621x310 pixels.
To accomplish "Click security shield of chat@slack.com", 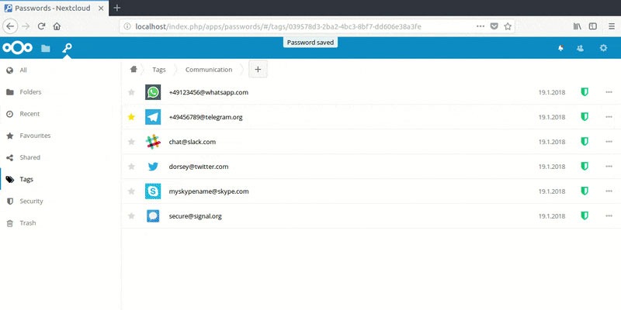I will coord(585,142).
